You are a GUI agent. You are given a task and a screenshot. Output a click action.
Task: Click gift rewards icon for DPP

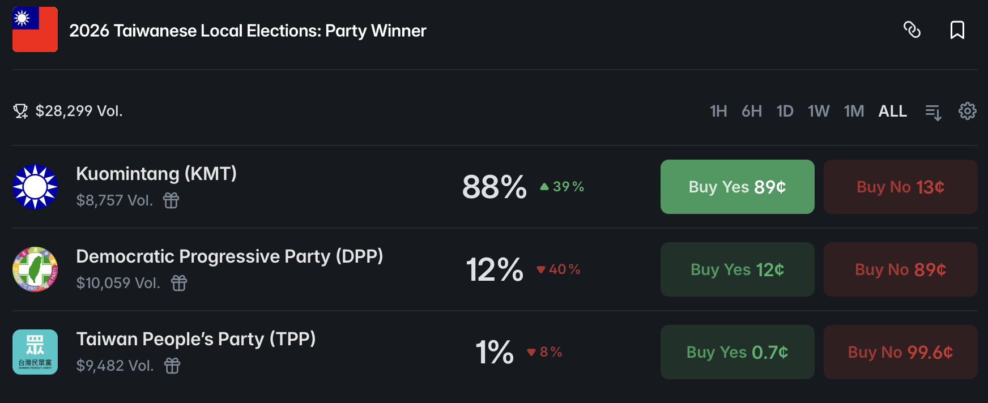[x=179, y=283]
